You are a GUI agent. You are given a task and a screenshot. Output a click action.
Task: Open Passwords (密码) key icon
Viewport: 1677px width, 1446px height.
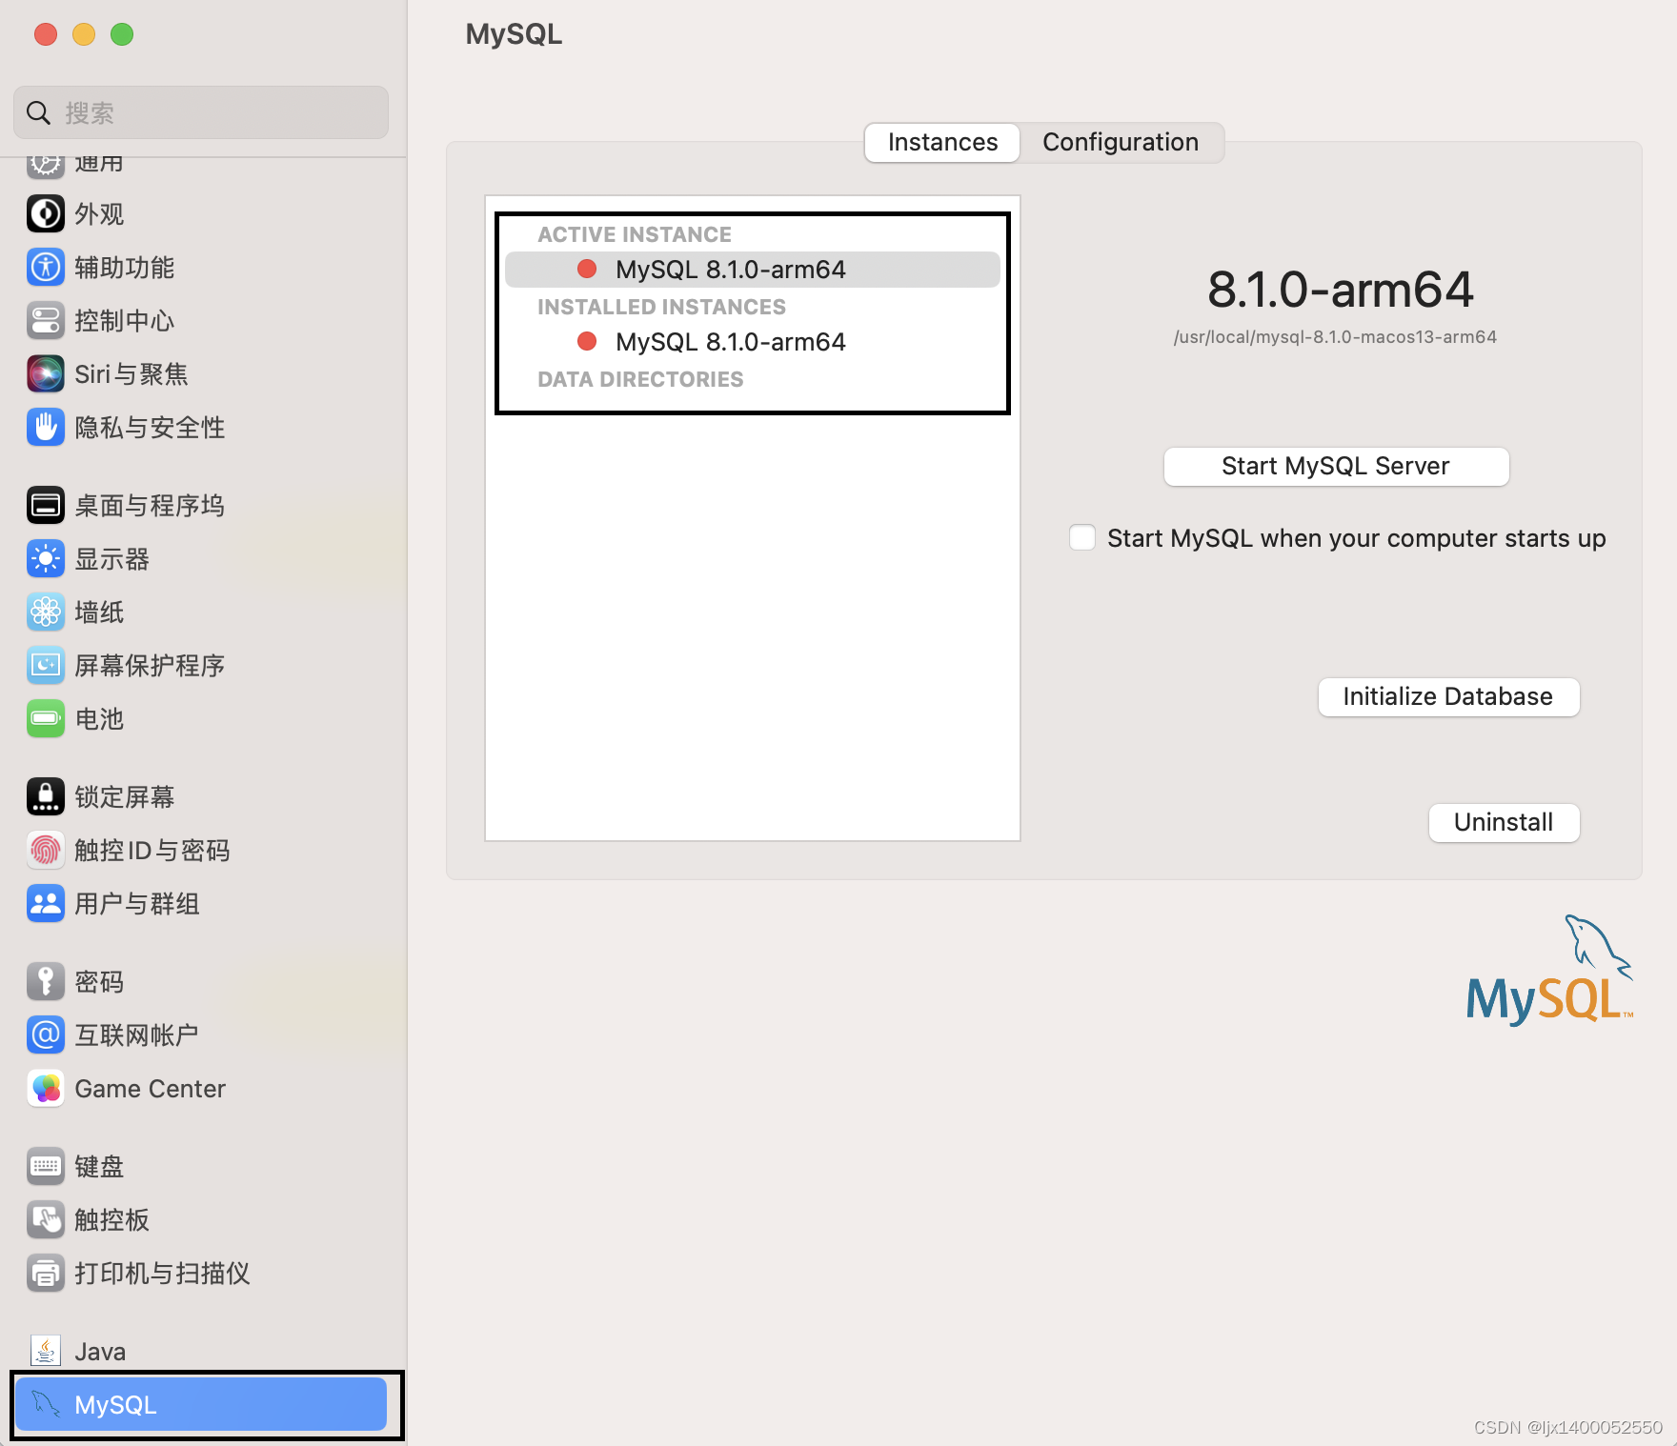46,982
